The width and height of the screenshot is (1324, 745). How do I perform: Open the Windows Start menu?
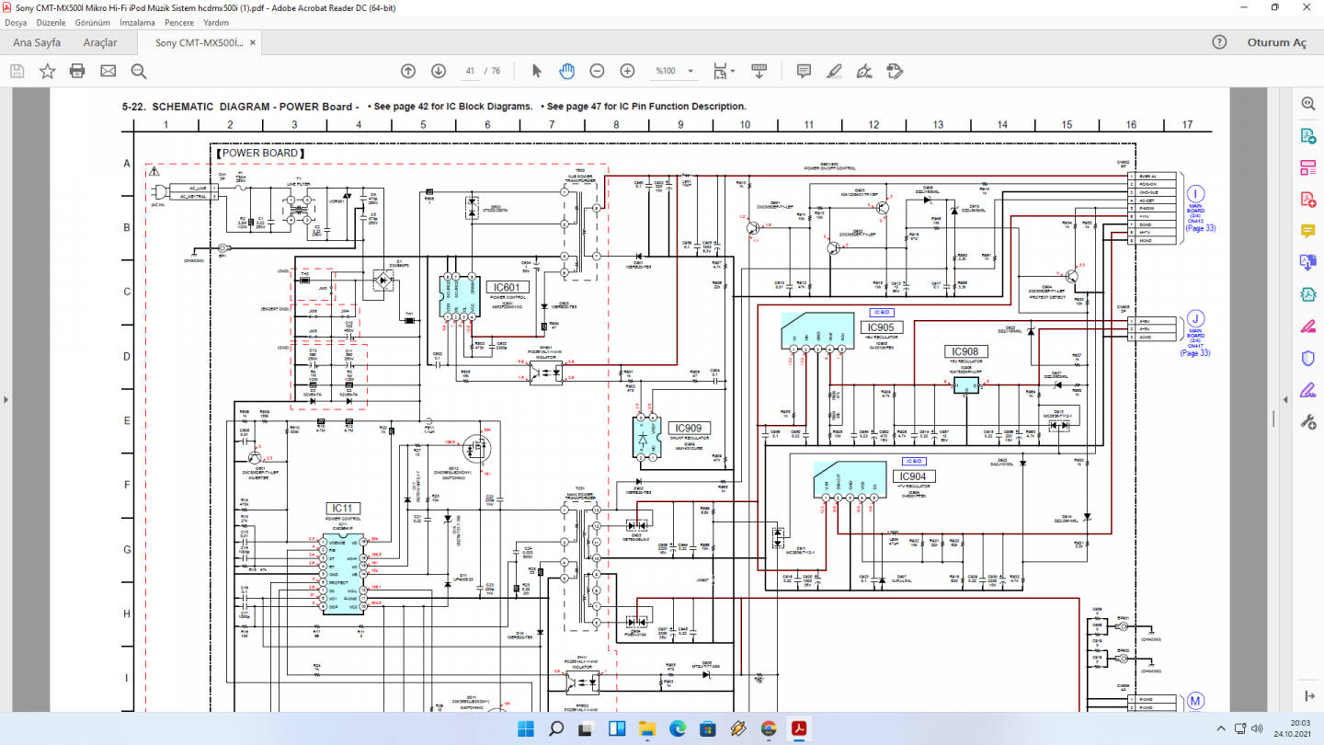(x=525, y=729)
